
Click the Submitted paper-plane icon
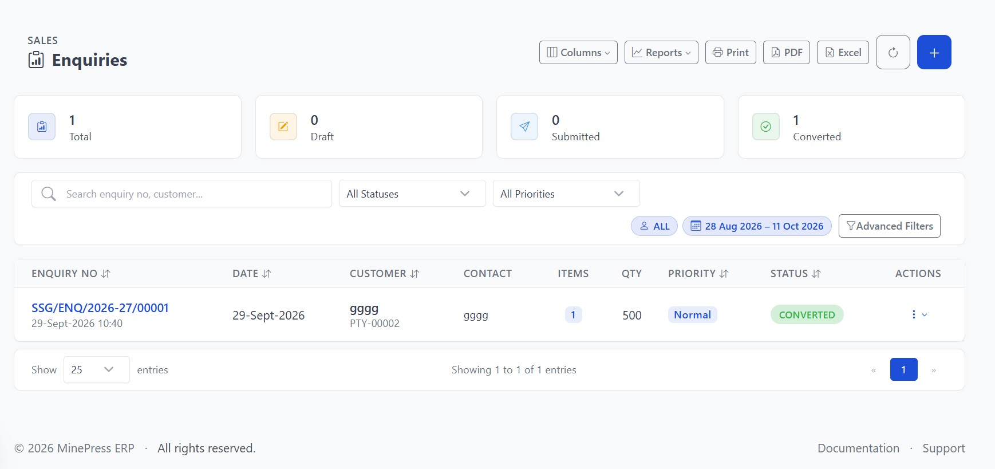click(524, 127)
